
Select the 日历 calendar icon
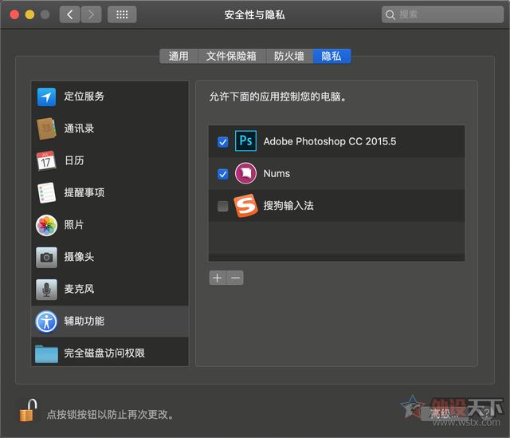46,160
